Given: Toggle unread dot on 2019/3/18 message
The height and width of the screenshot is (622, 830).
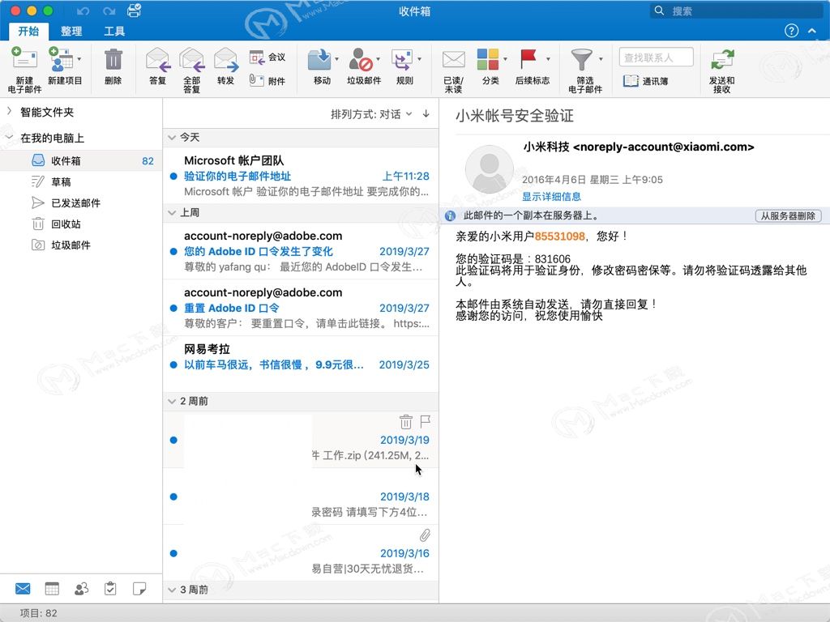Looking at the screenshot, I should click(x=173, y=496).
